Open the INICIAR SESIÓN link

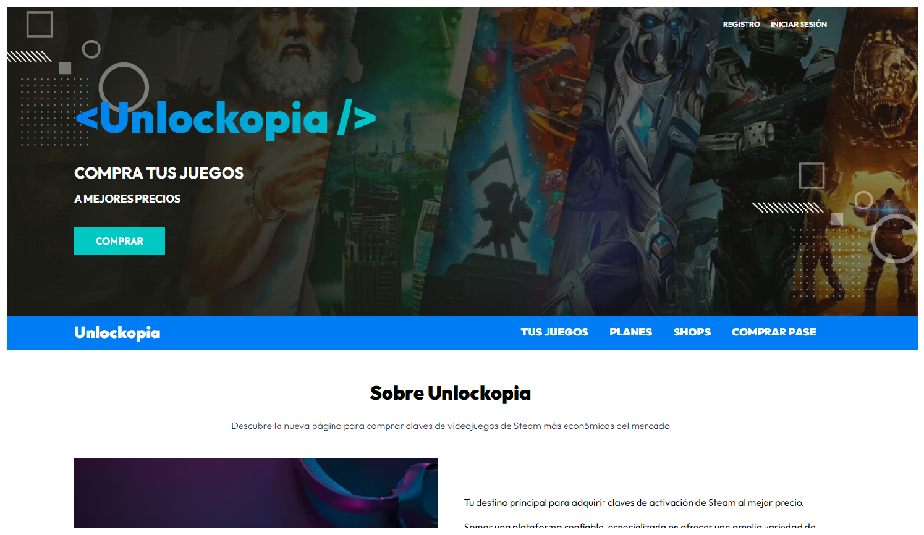[x=799, y=24]
